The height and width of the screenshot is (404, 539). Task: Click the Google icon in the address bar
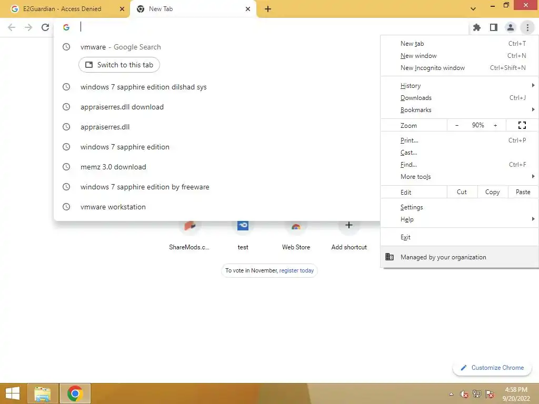click(66, 27)
